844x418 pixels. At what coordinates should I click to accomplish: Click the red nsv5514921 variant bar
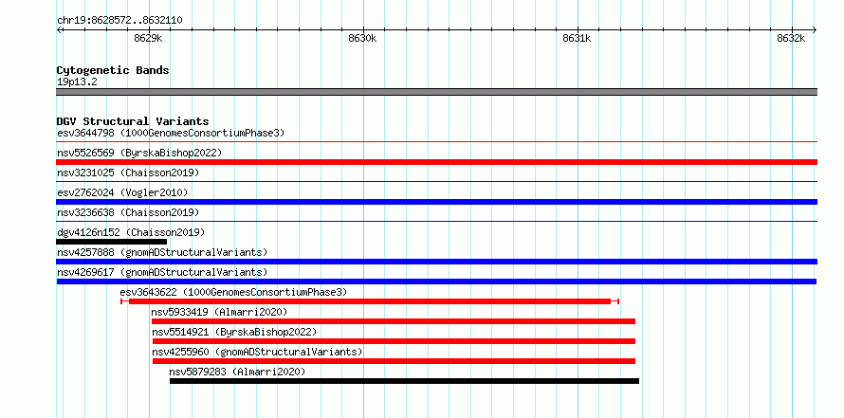click(x=394, y=341)
